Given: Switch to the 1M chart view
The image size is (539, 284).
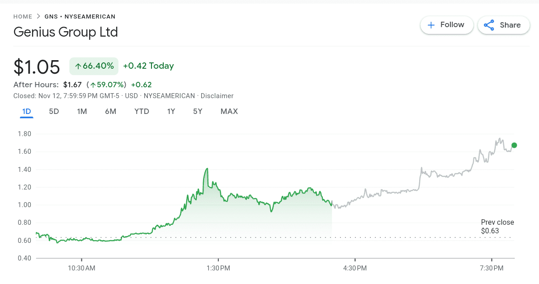Looking at the screenshot, I should (82, 111).
